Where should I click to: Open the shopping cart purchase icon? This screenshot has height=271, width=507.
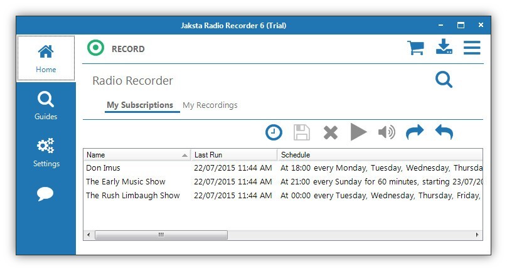(415, 48)
